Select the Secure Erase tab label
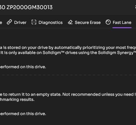The image size is (136, 125). click(88, 22)
